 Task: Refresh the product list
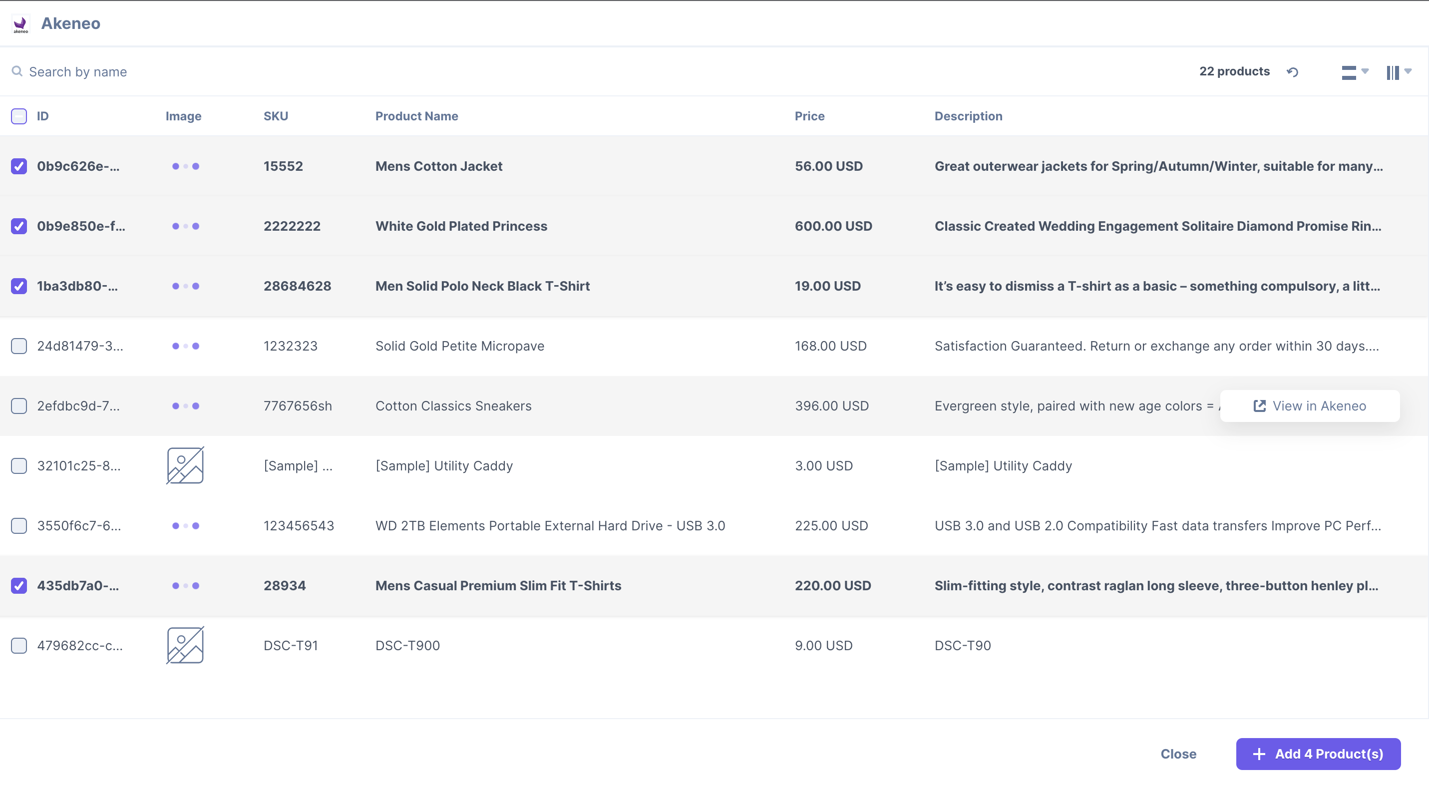click(1293, 72)
